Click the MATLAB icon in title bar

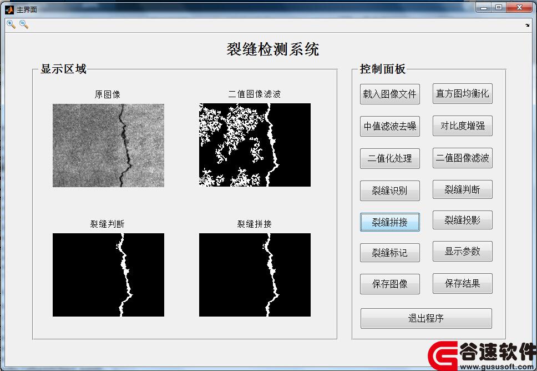coord(9,9)
